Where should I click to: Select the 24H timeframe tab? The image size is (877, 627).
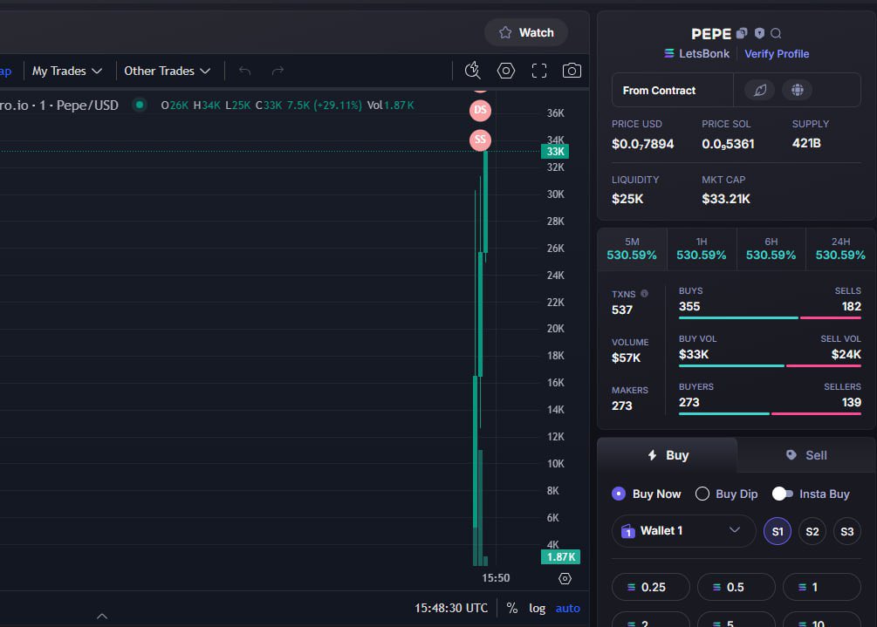coord(840,249)
